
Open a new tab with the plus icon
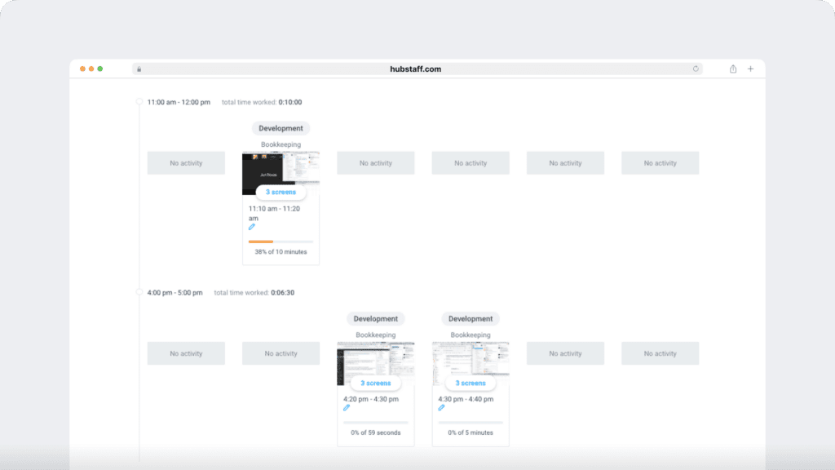[x=750, y=69]
